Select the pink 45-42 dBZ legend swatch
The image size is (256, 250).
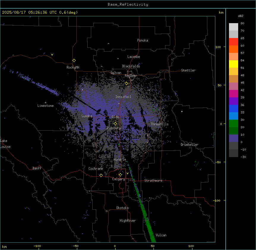233,86
